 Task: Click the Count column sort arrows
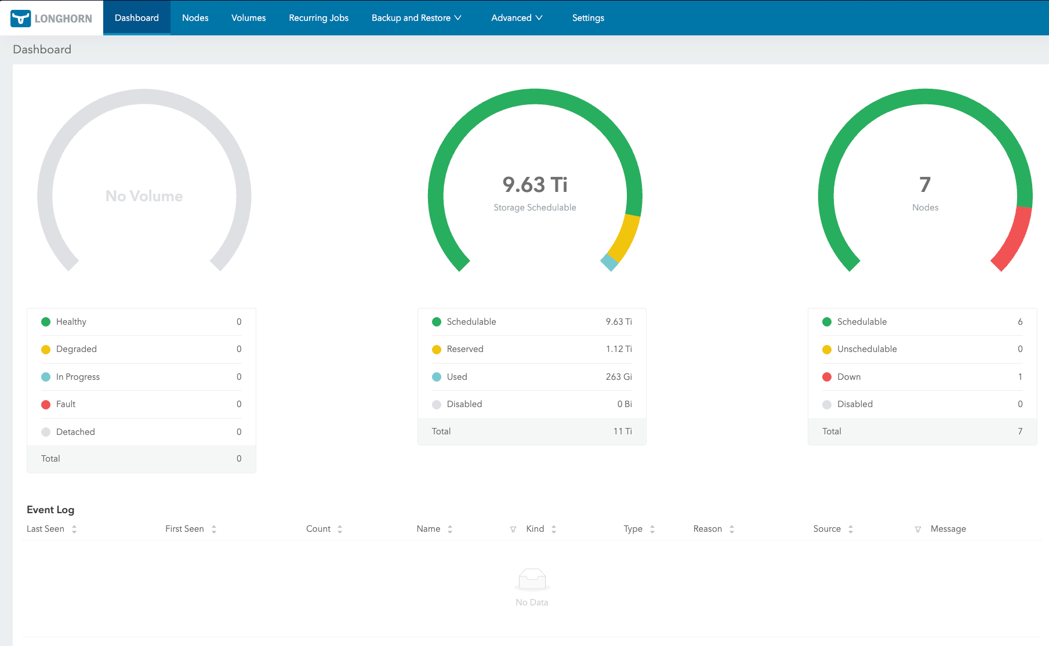click(340, 529)
